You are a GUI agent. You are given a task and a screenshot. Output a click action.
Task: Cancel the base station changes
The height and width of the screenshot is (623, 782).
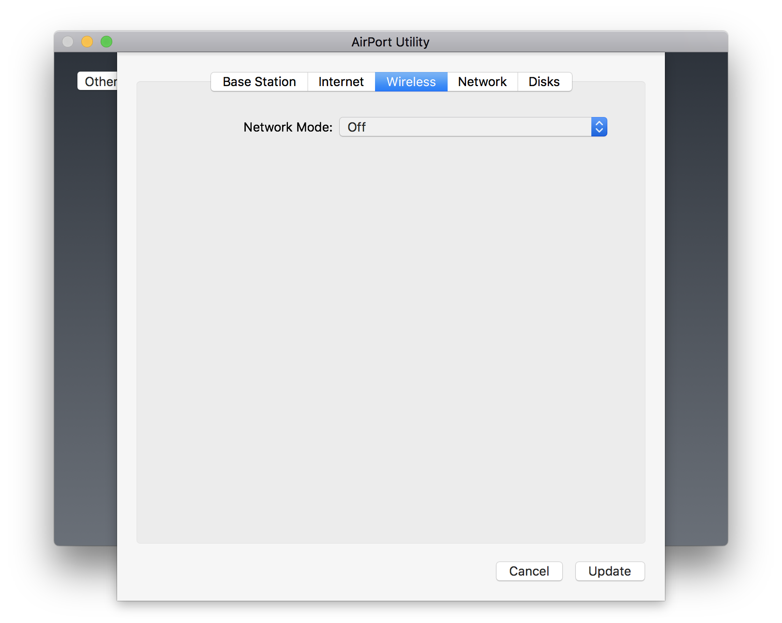pyautogui.click(x=529, y=571)
